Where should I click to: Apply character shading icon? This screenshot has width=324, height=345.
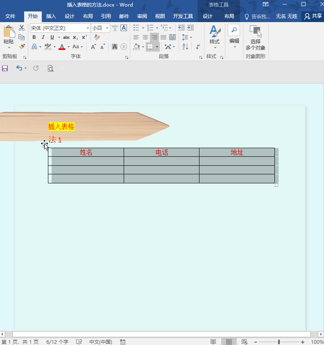[x=115, y=47]
